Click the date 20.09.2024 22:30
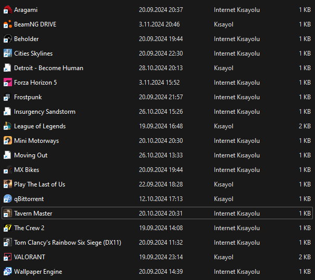The image size is (315, 280). pos(161,54)
